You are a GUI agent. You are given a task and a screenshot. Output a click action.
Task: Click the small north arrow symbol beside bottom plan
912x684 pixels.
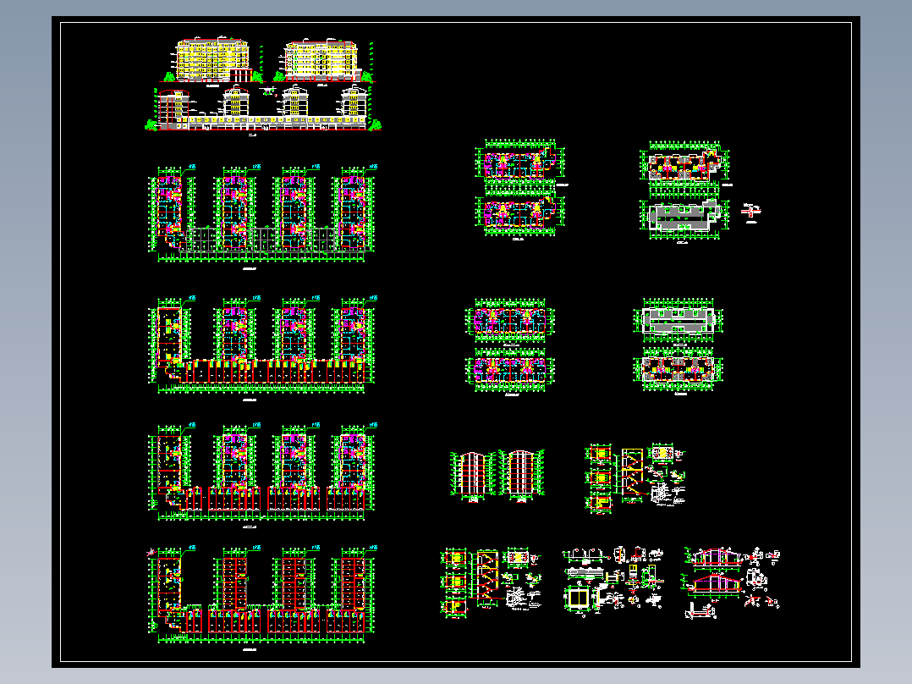click(151, 551)
